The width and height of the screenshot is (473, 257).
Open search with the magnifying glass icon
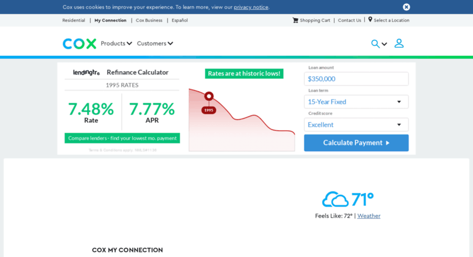376,44
